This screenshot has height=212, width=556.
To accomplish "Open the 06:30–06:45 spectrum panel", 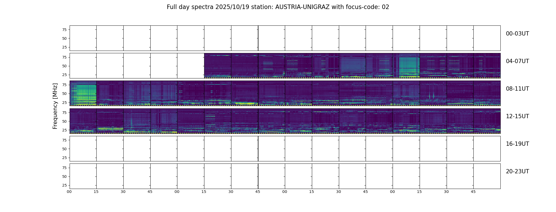I will tap(352, 66).
